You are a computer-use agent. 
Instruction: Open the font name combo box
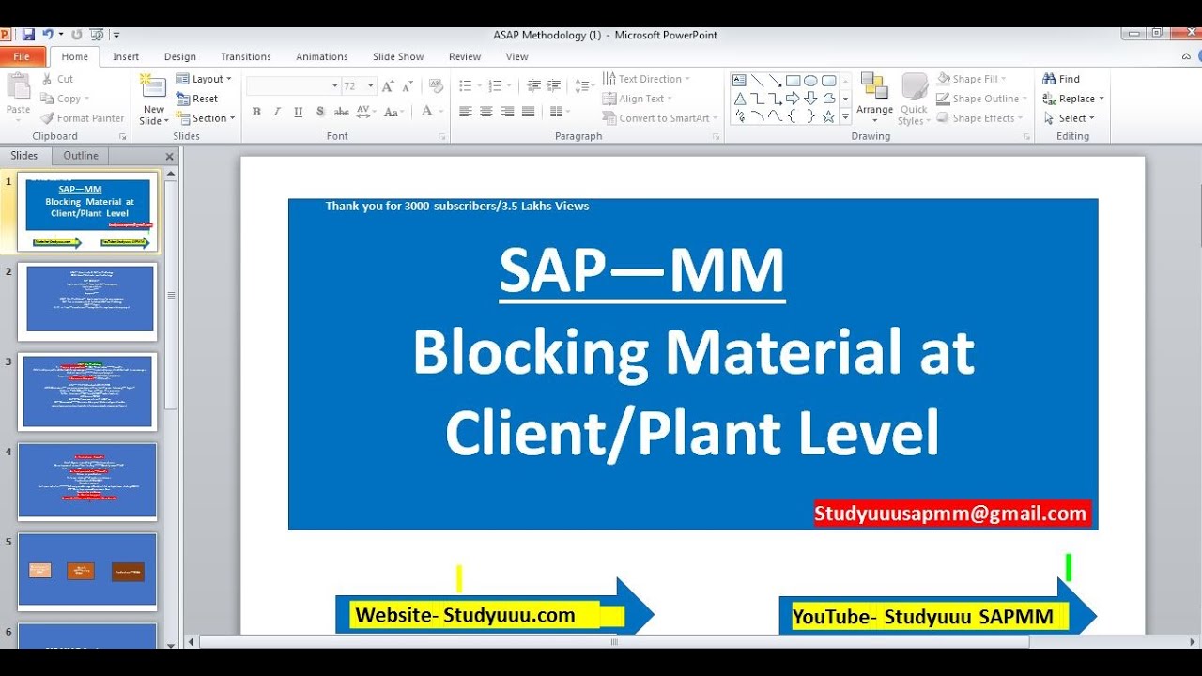pos(293,85)
